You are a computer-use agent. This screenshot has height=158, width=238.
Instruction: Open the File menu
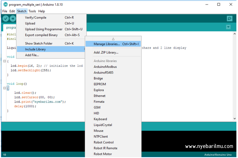click(x=5, y=11)
